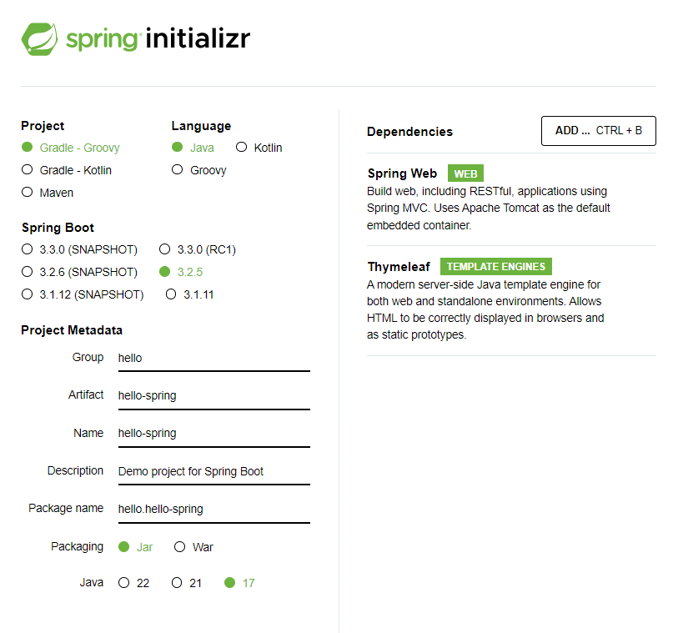Switch packaging to War
This screenshot has width=678, height=633.
click(x=193, y=547)
